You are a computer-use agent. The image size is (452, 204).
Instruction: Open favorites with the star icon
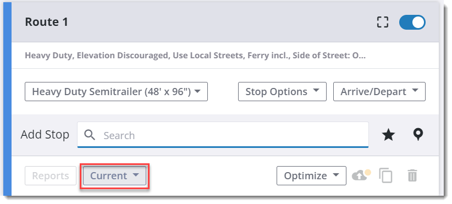pyautogui.click(x=388, y=135)
